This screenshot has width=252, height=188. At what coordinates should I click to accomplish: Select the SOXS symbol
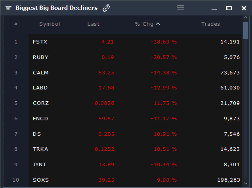click(41, 180)
